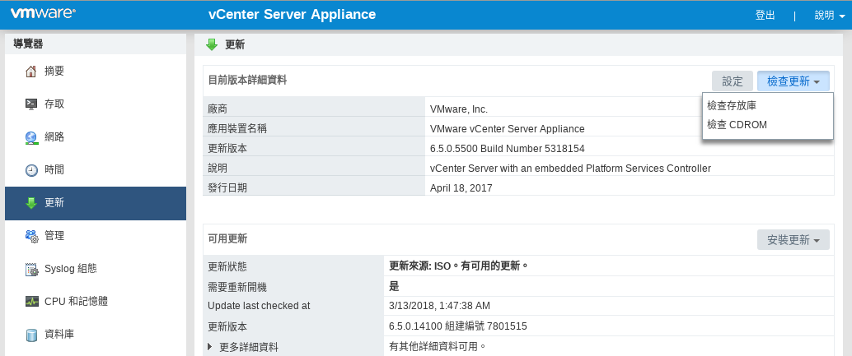Click the April 18, 2017 release date
Viewport: 852px width, 356px height.
(461, 188)
